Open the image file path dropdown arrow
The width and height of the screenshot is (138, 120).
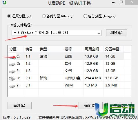pyautogui.click(x=99, y=33)
